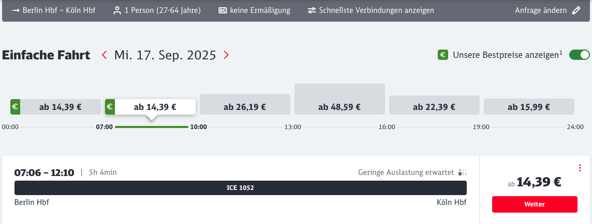Image resolution: width=592 pixels, height=224 pixels.
Task: Click the person icon for traveler selection
Action: tap(117, 10)
